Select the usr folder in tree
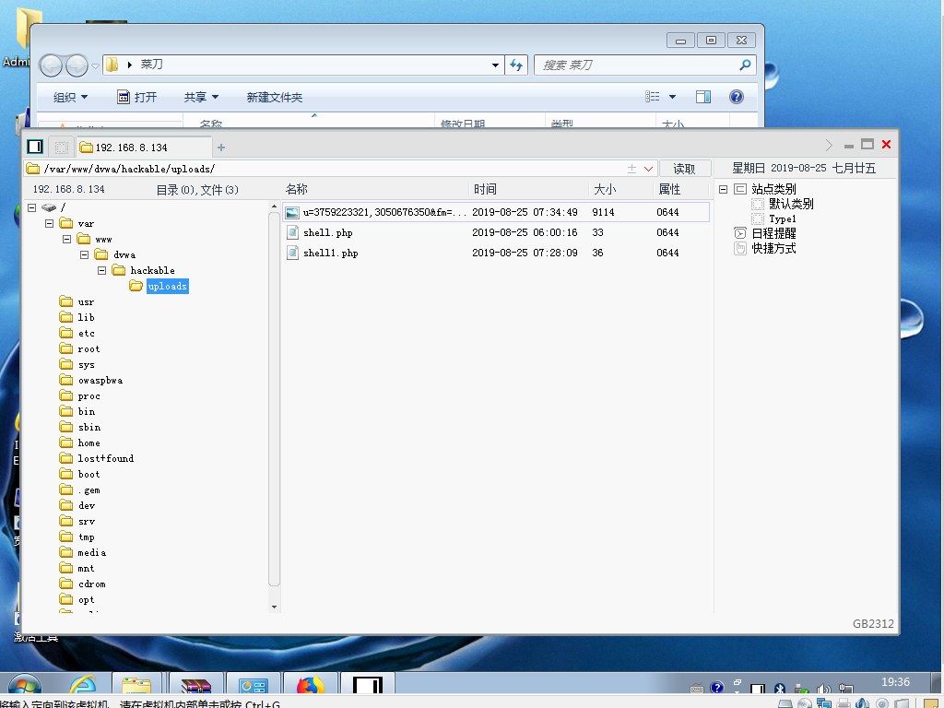This screenshot has width=944, height=708. 86,301
